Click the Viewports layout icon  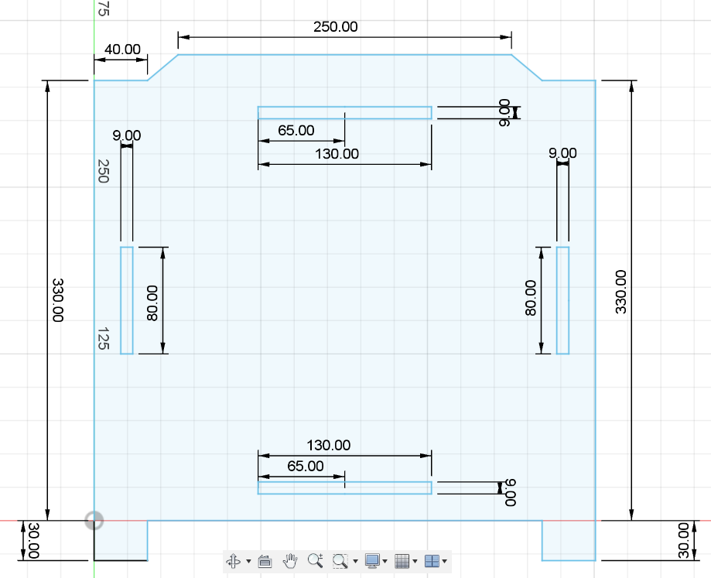432,561
